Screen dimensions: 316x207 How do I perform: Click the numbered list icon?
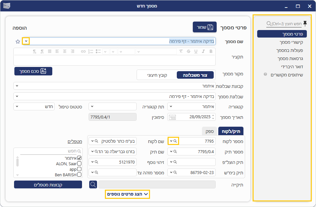pos(91,51)
